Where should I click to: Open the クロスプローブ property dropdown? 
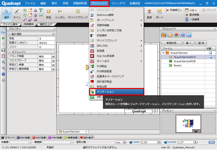[53, 61]
